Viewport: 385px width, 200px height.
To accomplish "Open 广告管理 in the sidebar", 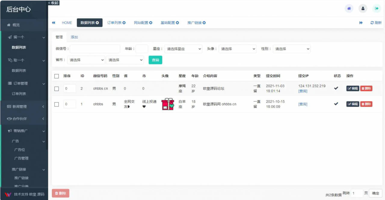I will pos(21,158).
